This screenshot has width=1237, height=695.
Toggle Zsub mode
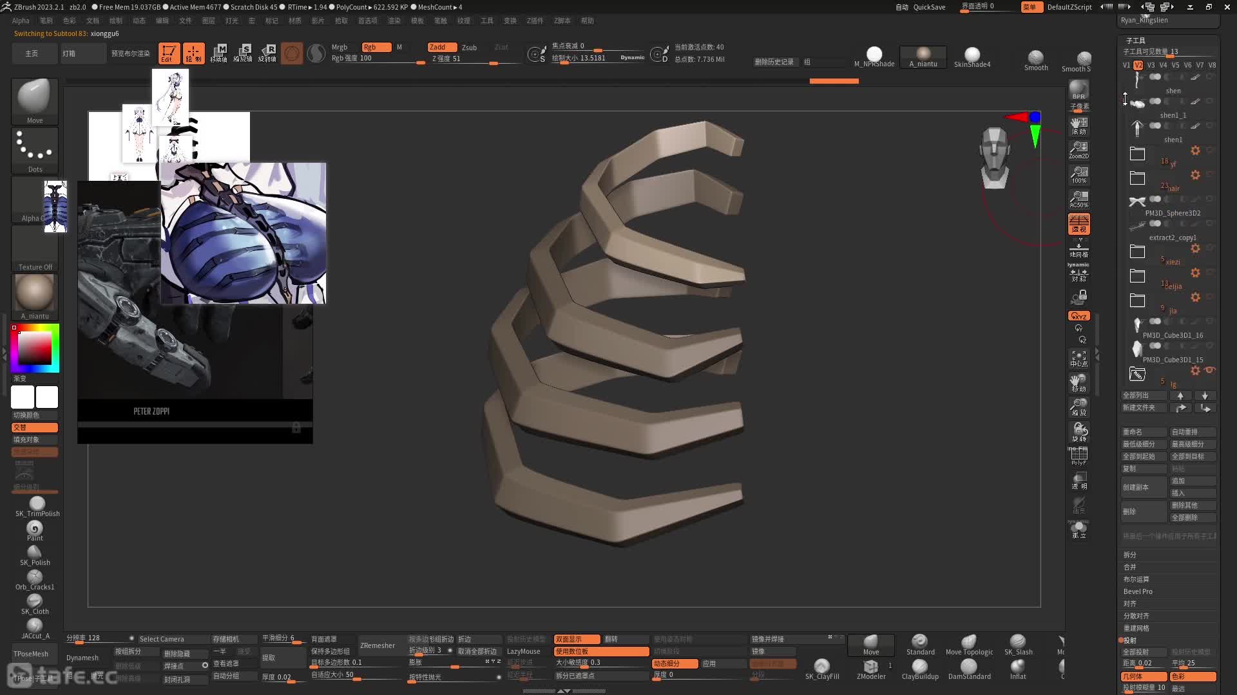[x=469, y=48]
